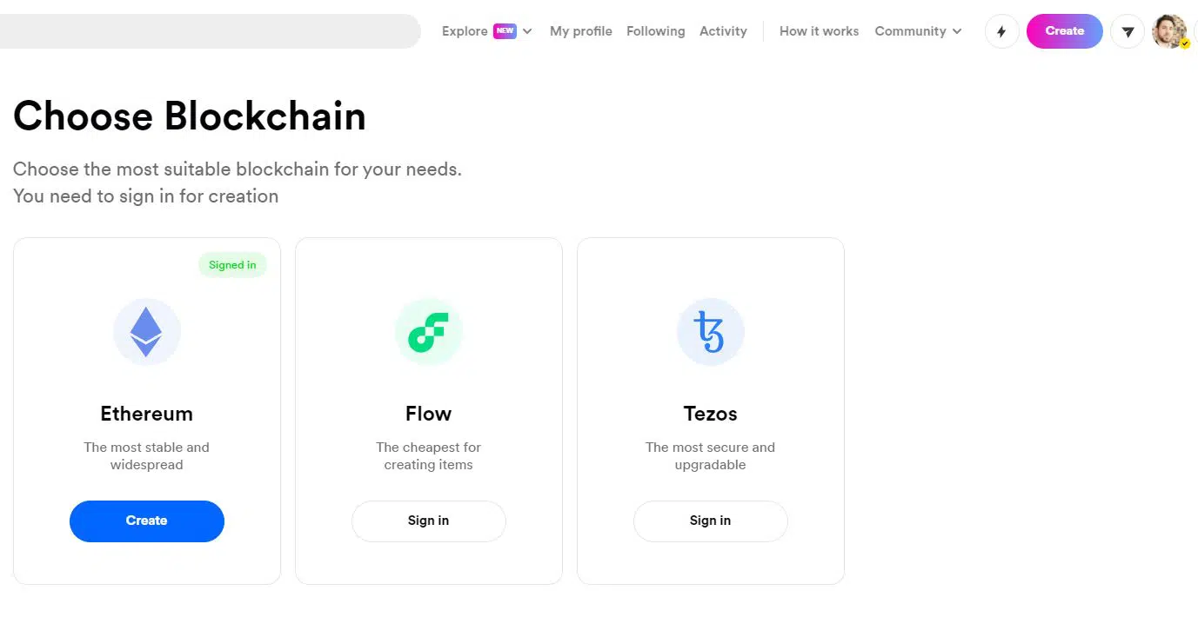Viewport: 1198px width, 617px height.
Task: Open the My profile menu item
Action: (581, 31)
